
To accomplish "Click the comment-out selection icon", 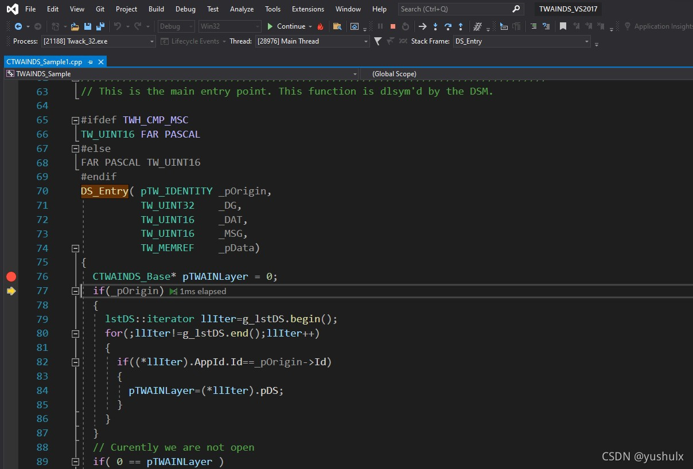I will coord(534,26).
